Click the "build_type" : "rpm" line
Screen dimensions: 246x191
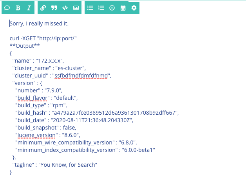pyautogui.click(x=41, y=105)
